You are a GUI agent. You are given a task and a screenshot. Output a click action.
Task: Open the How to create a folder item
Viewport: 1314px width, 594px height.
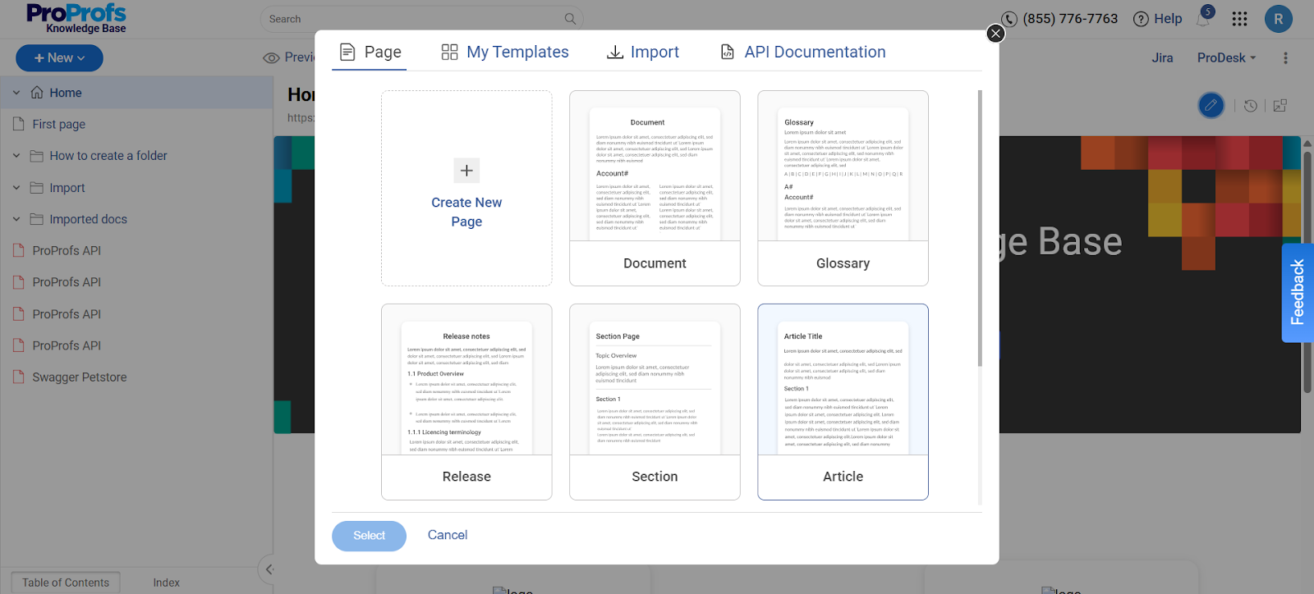[108, 156]
